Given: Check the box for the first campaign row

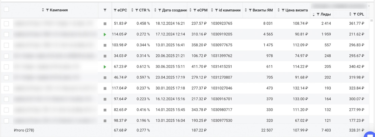Looking at the screenshot, I should click(x=6, y=24).
